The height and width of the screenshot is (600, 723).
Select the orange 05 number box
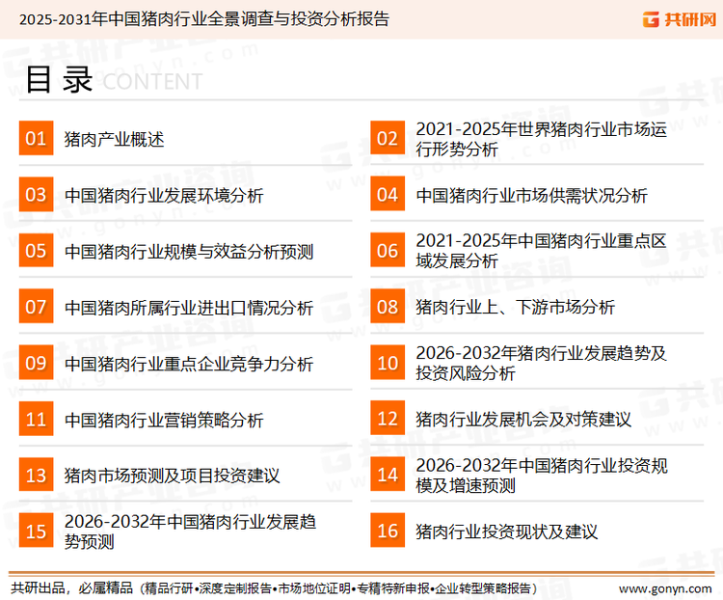(36, 250)
